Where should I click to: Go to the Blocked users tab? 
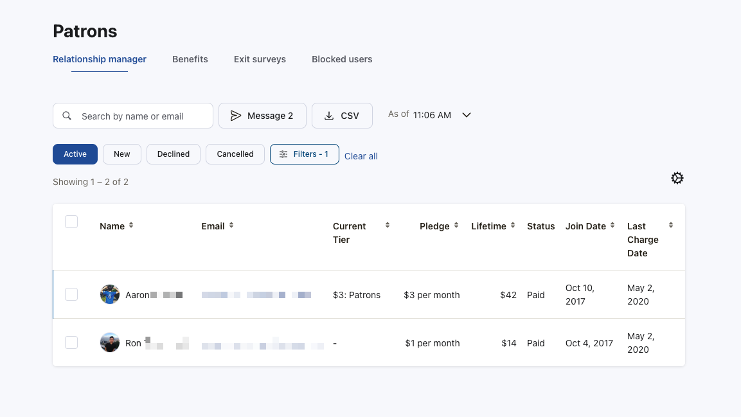point(342,59)
